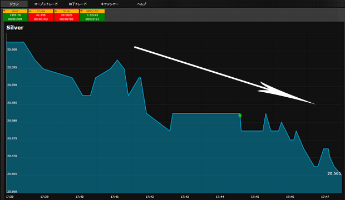Click the green up arrow on Silver tile
This screenshot has height=200, width=345.
[56, 11]
